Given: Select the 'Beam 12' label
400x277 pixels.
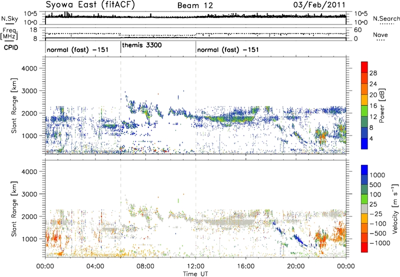Looking at the screenshot, I should point(195,5).
